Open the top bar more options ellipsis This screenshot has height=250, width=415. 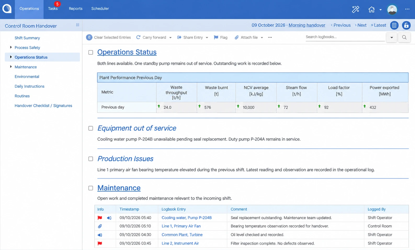click(x=407, y=9)
